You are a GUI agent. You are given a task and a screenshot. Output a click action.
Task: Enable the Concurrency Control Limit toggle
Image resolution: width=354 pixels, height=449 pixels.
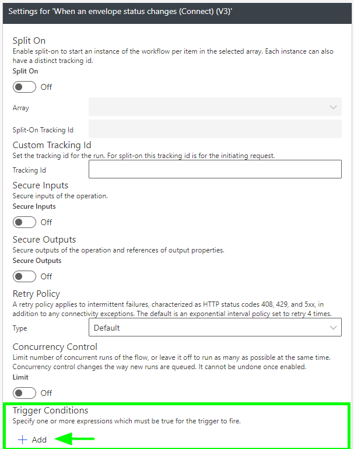24,393
